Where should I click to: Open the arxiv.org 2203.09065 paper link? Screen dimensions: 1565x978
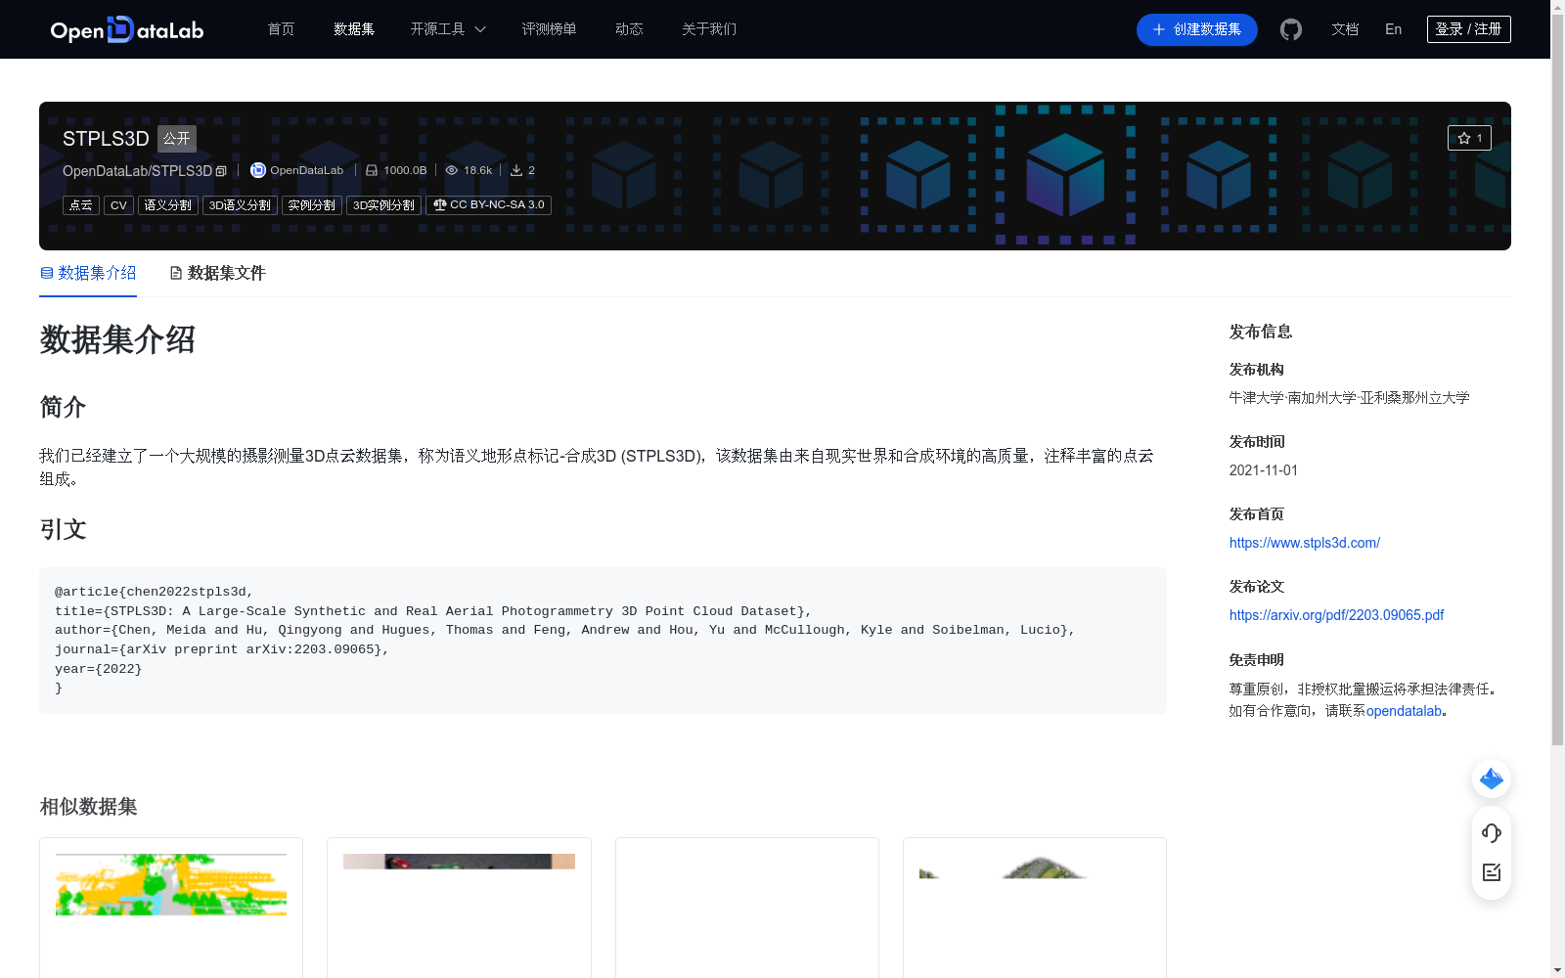pos(1336,615)
